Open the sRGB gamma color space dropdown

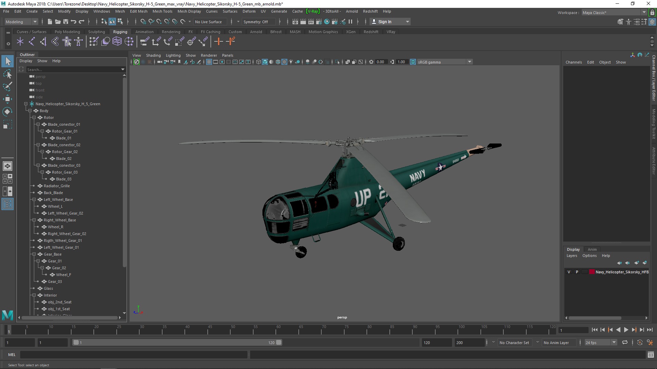[445, 62]
